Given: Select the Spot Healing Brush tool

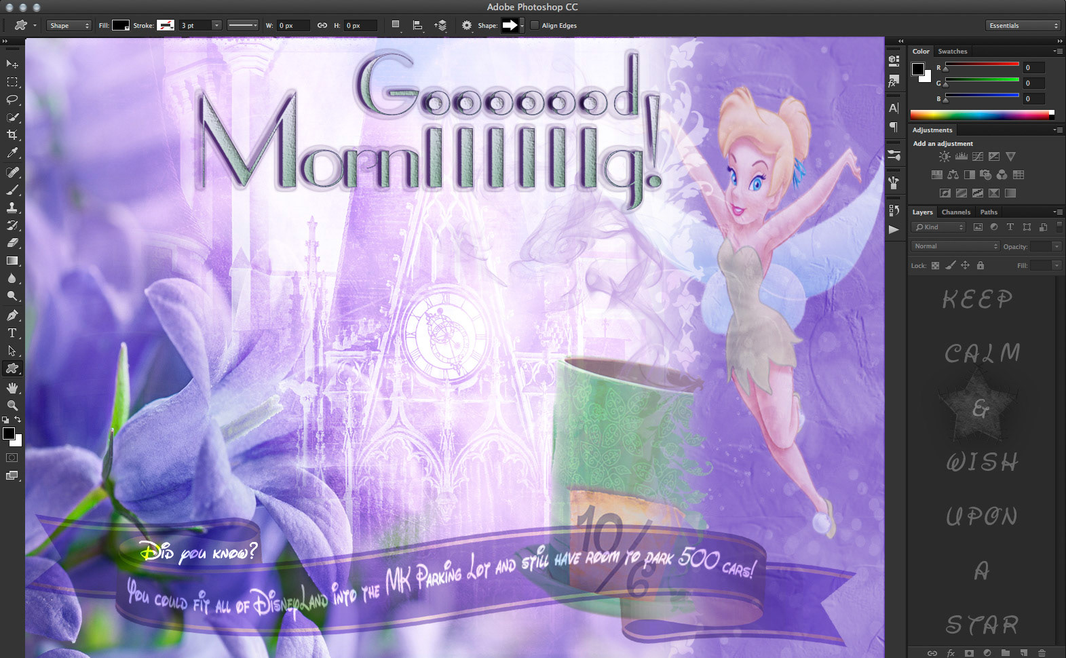Looking at the screenshot, I should click(12, 172).
